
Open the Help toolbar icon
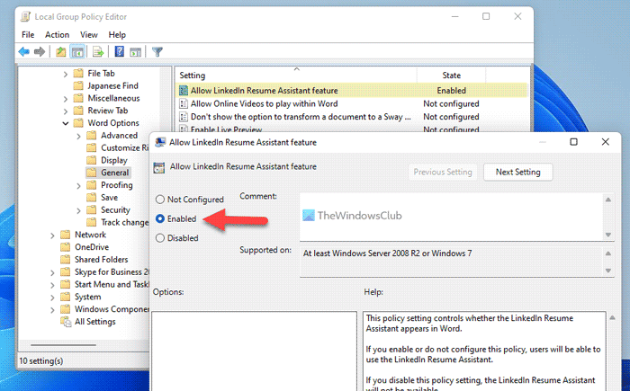coord(120,51)
